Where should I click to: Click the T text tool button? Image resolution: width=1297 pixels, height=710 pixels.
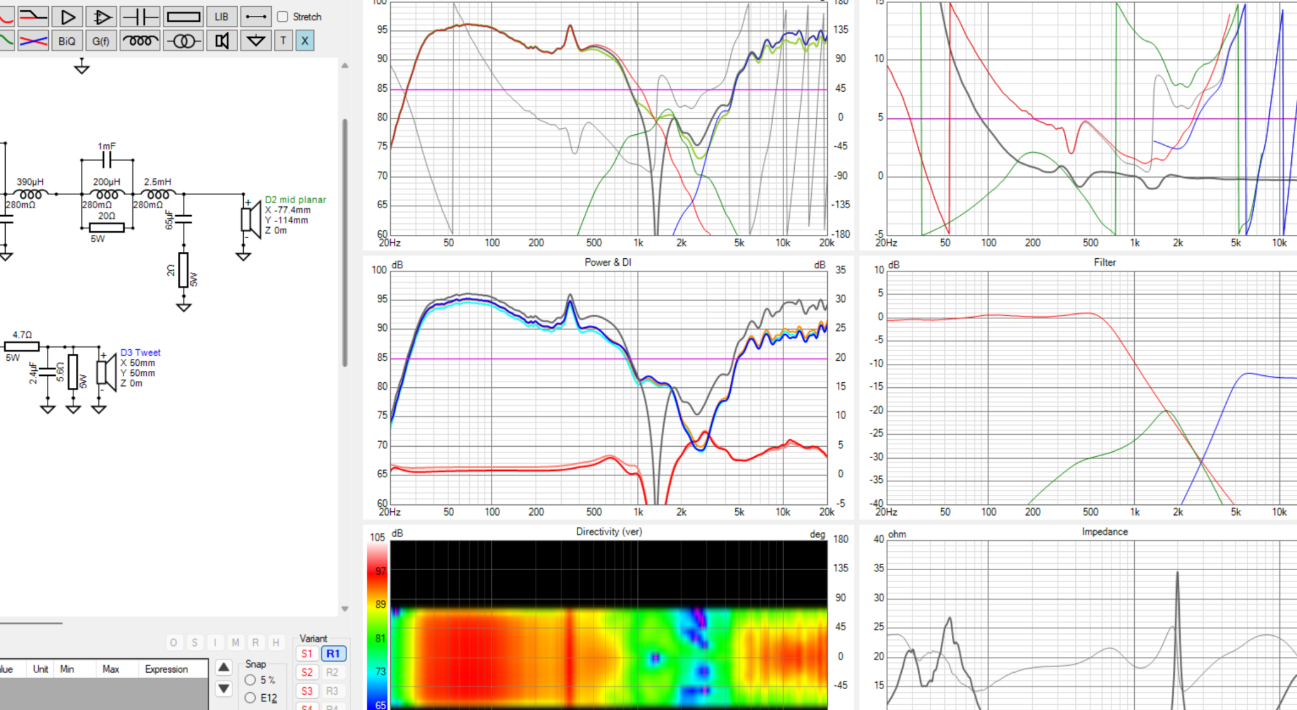[283, 41]
